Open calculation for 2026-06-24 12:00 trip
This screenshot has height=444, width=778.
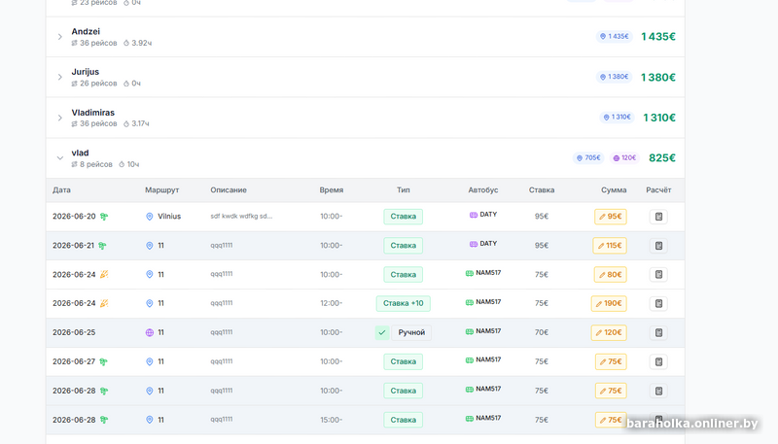pos(658,304)
